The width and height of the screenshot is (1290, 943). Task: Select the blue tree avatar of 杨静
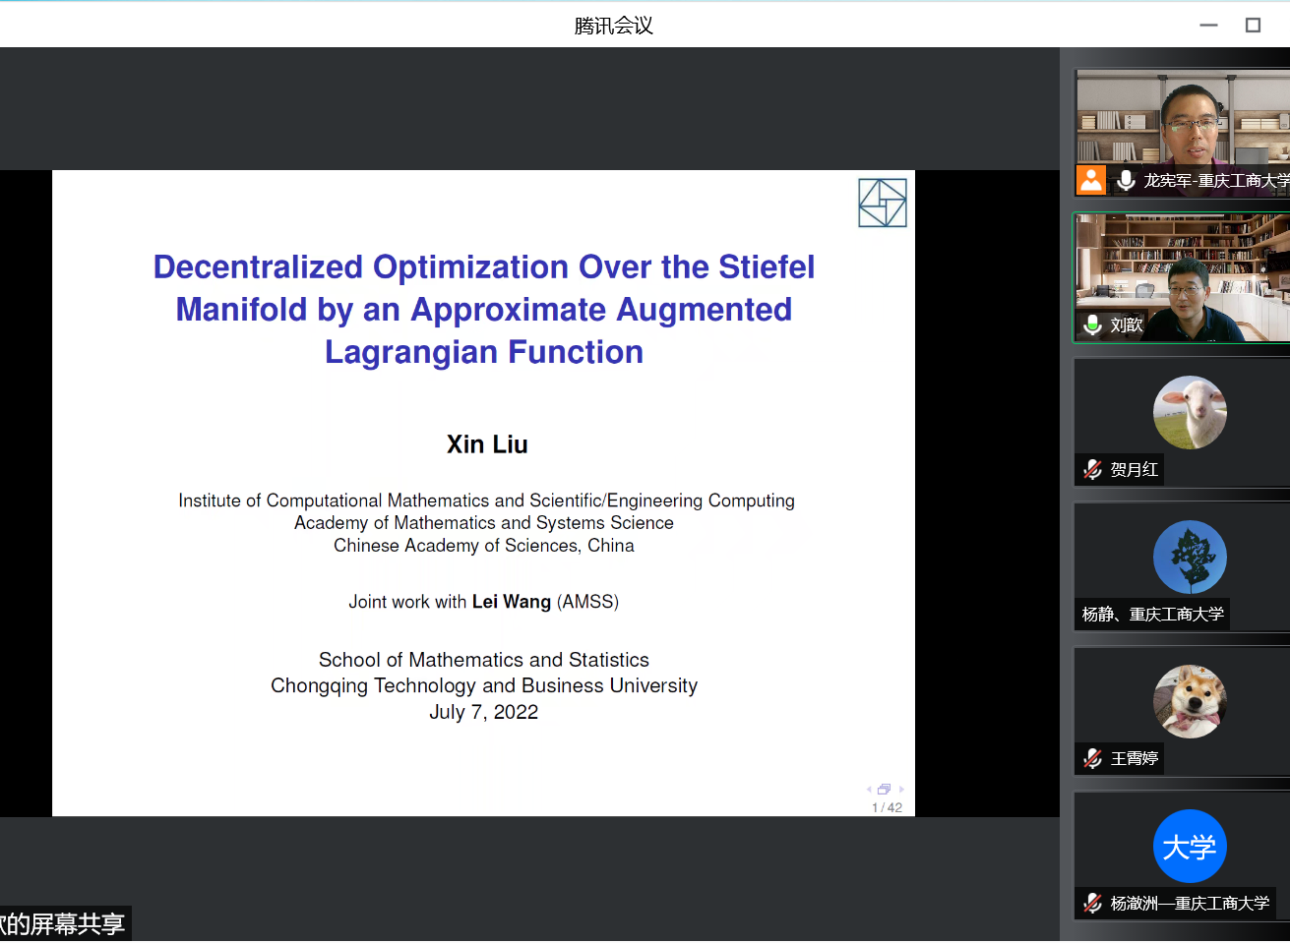(x=1190, y=557)
